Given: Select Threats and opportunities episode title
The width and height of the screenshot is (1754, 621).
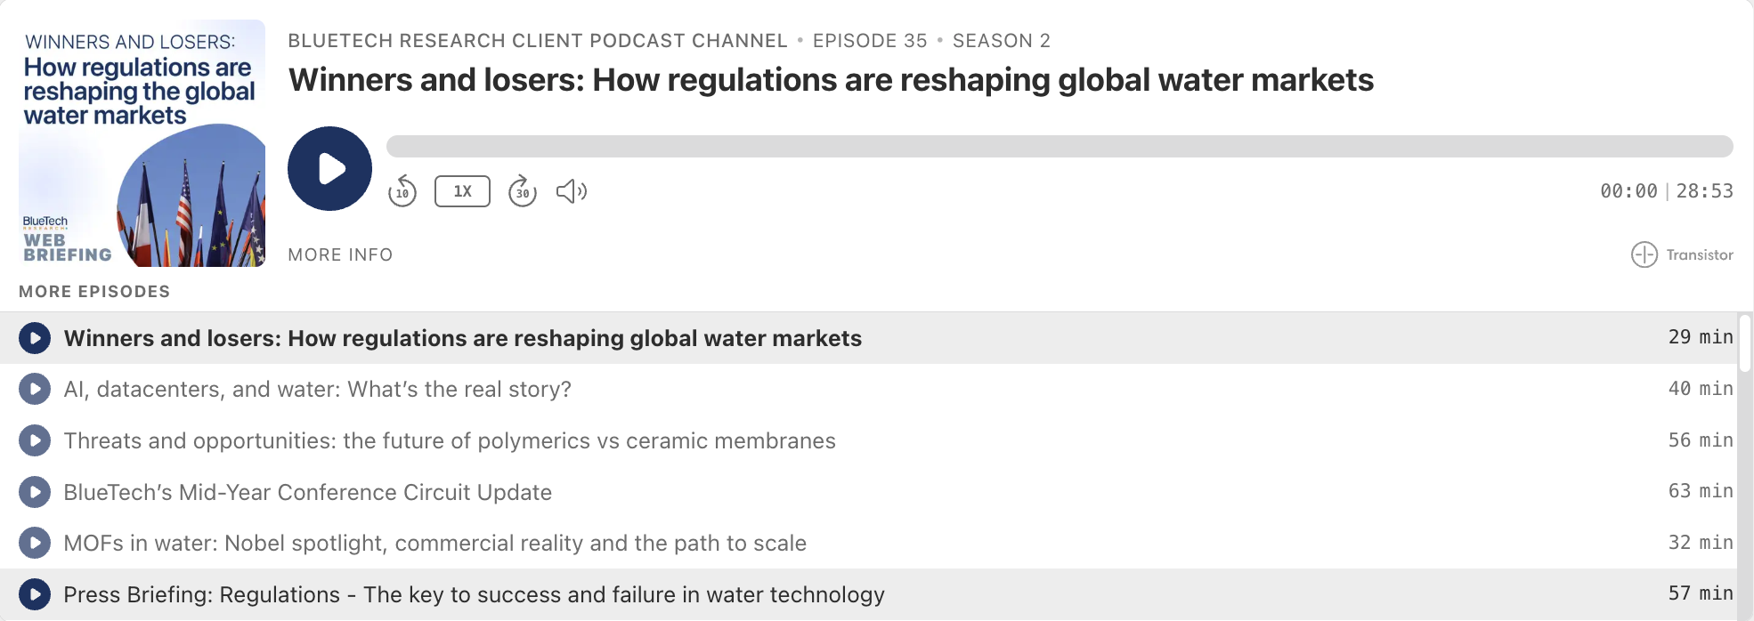Looking at the screenshot, I should [x=450, y=441].
